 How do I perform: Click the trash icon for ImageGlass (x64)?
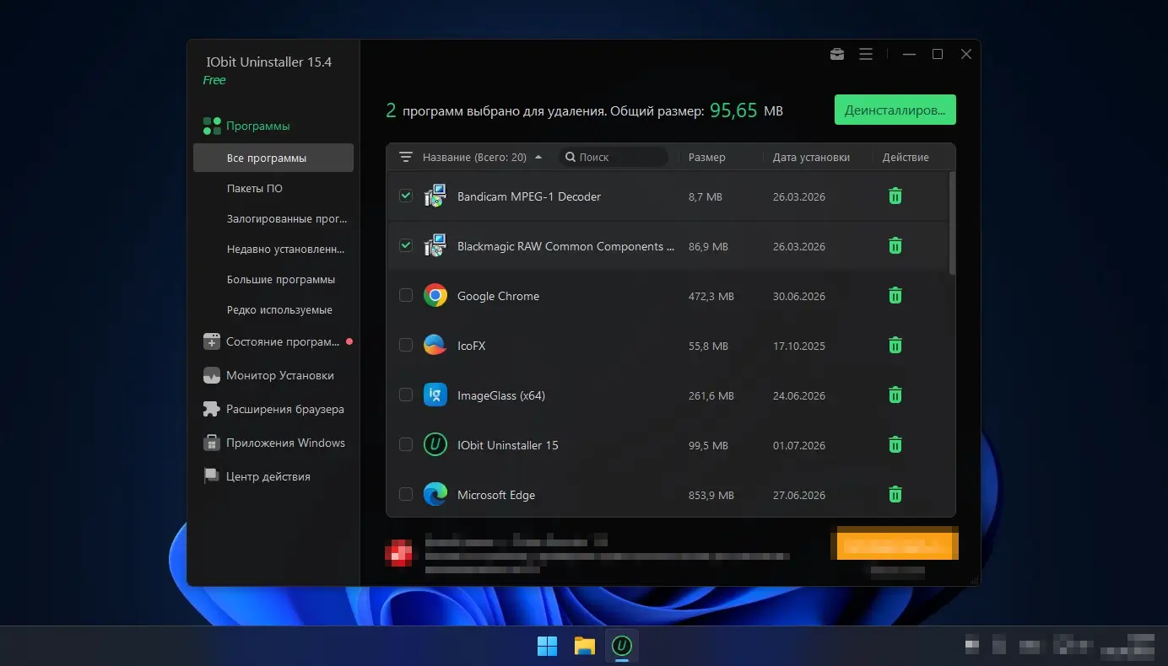895,395
